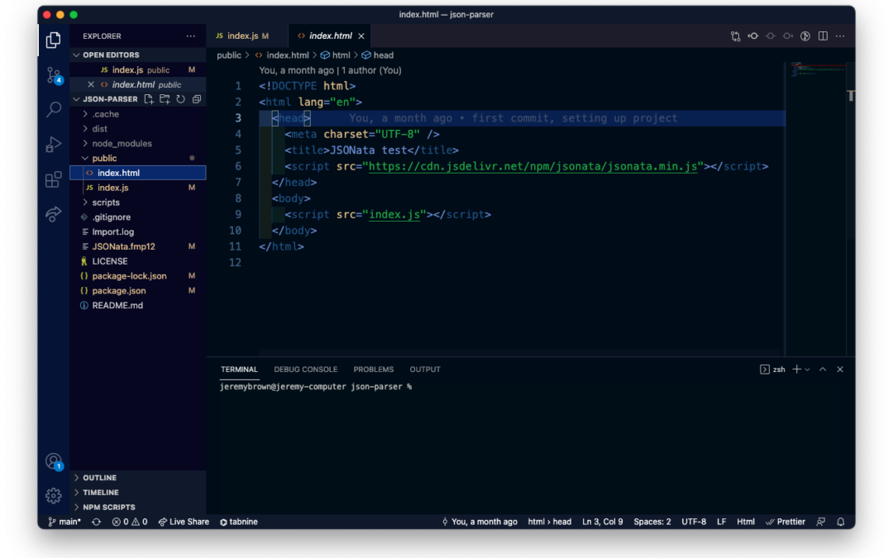Open README.md in the explorer

tap(138, 305)
